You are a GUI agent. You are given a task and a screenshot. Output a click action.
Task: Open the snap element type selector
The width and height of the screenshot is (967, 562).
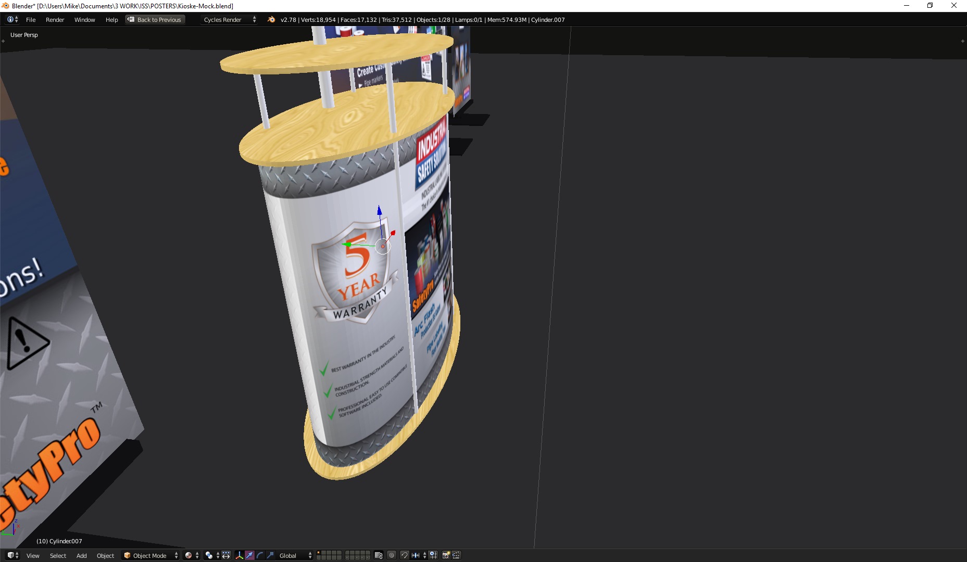point(419,556)
